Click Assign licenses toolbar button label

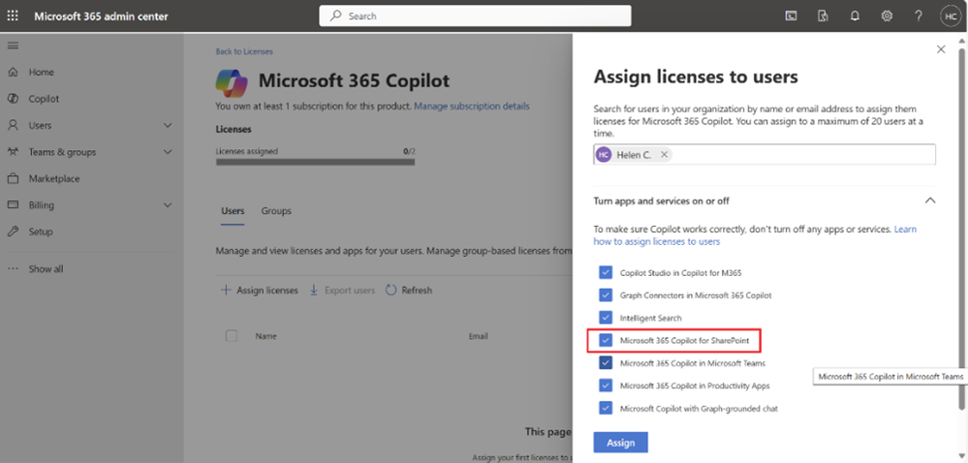pos(267,291)
